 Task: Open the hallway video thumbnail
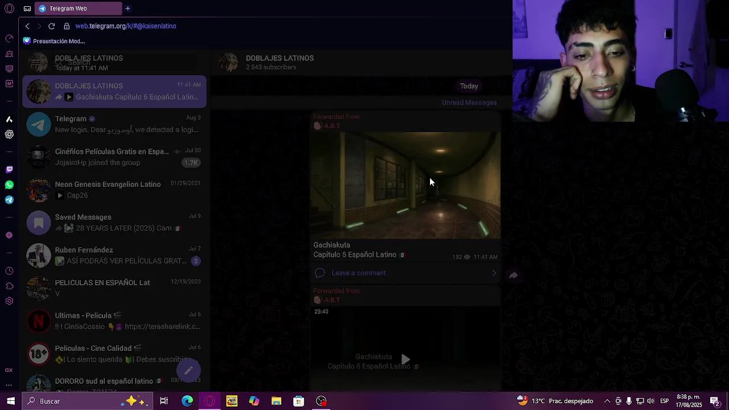406,186
